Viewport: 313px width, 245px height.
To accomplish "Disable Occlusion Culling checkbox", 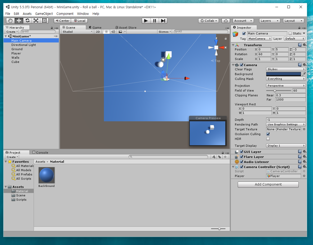I will pyautogui.click(x=268, y=134).
